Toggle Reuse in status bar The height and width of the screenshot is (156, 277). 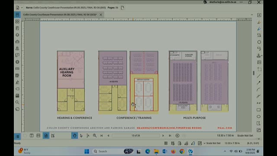[193, 143]
